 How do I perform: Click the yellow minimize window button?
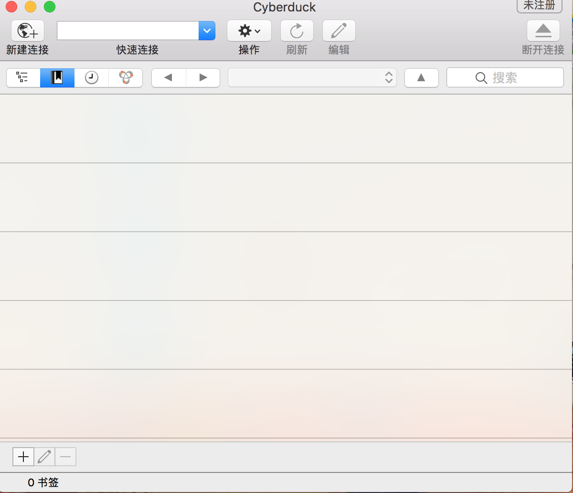pyautogui.click(x=31, y=7)
